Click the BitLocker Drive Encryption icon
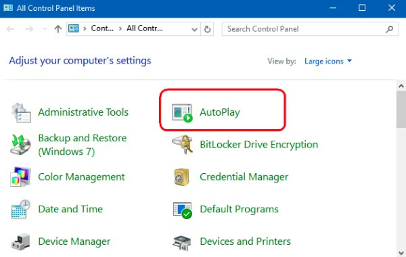Viewport: 406px width, 257px height. tap(183, 145)
